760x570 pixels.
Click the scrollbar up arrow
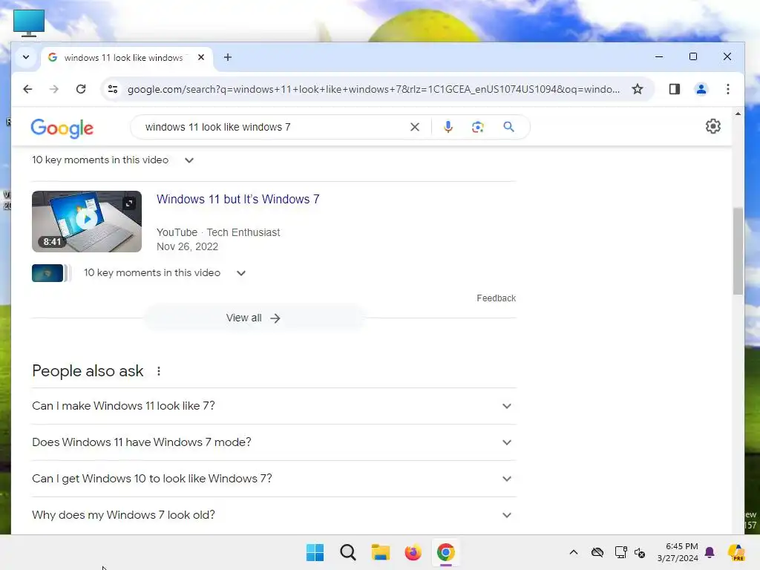(x=738, y=114)
